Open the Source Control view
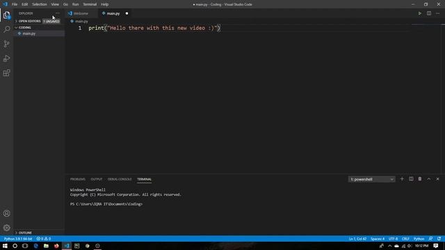The image size is (445, 250). pos(6,44)
